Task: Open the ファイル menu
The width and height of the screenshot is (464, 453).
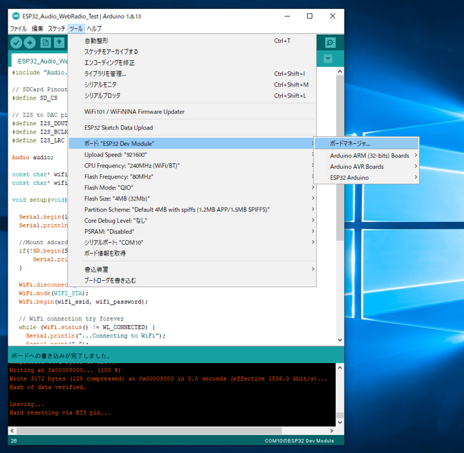Action: (x=19, y=28)
